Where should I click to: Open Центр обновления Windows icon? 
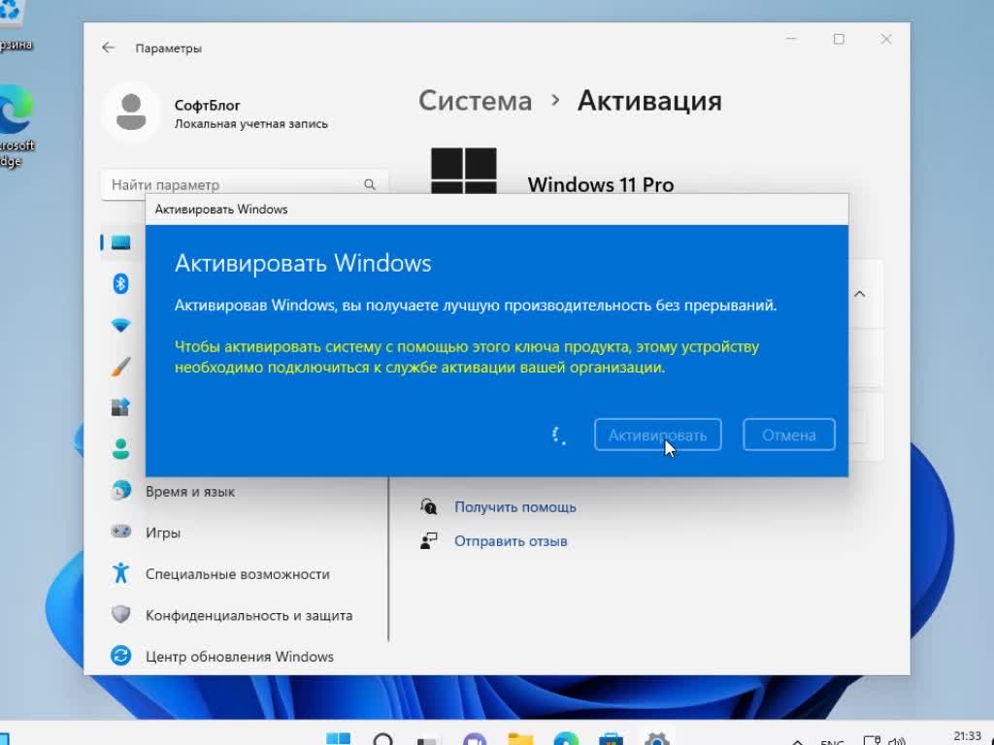pyautogui.click(x=120, y=656)
